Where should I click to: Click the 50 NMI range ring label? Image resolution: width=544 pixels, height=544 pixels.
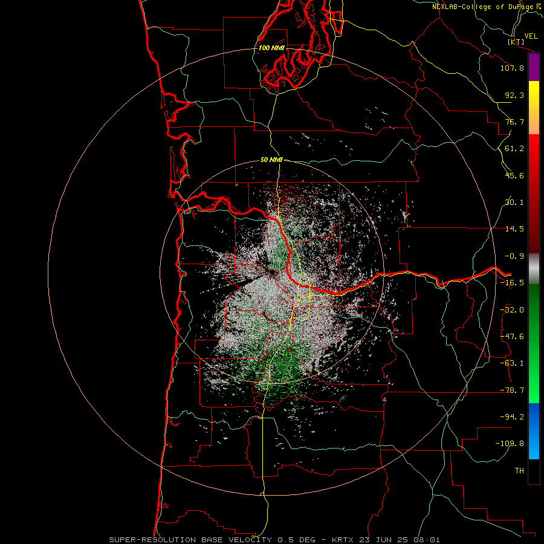[x=271, y=160]
